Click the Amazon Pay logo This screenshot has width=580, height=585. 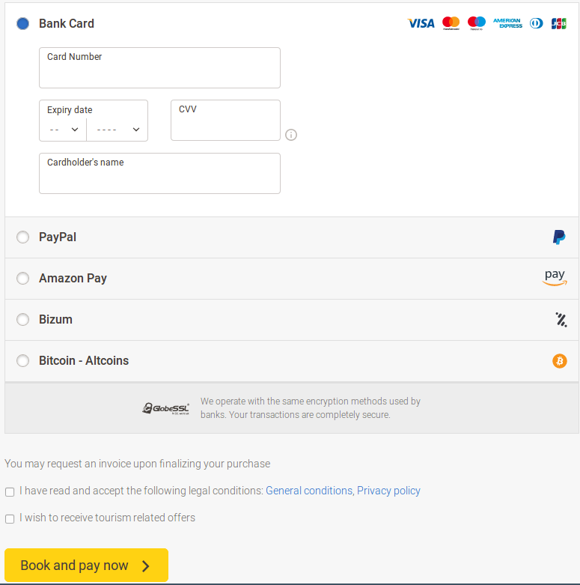555,278
